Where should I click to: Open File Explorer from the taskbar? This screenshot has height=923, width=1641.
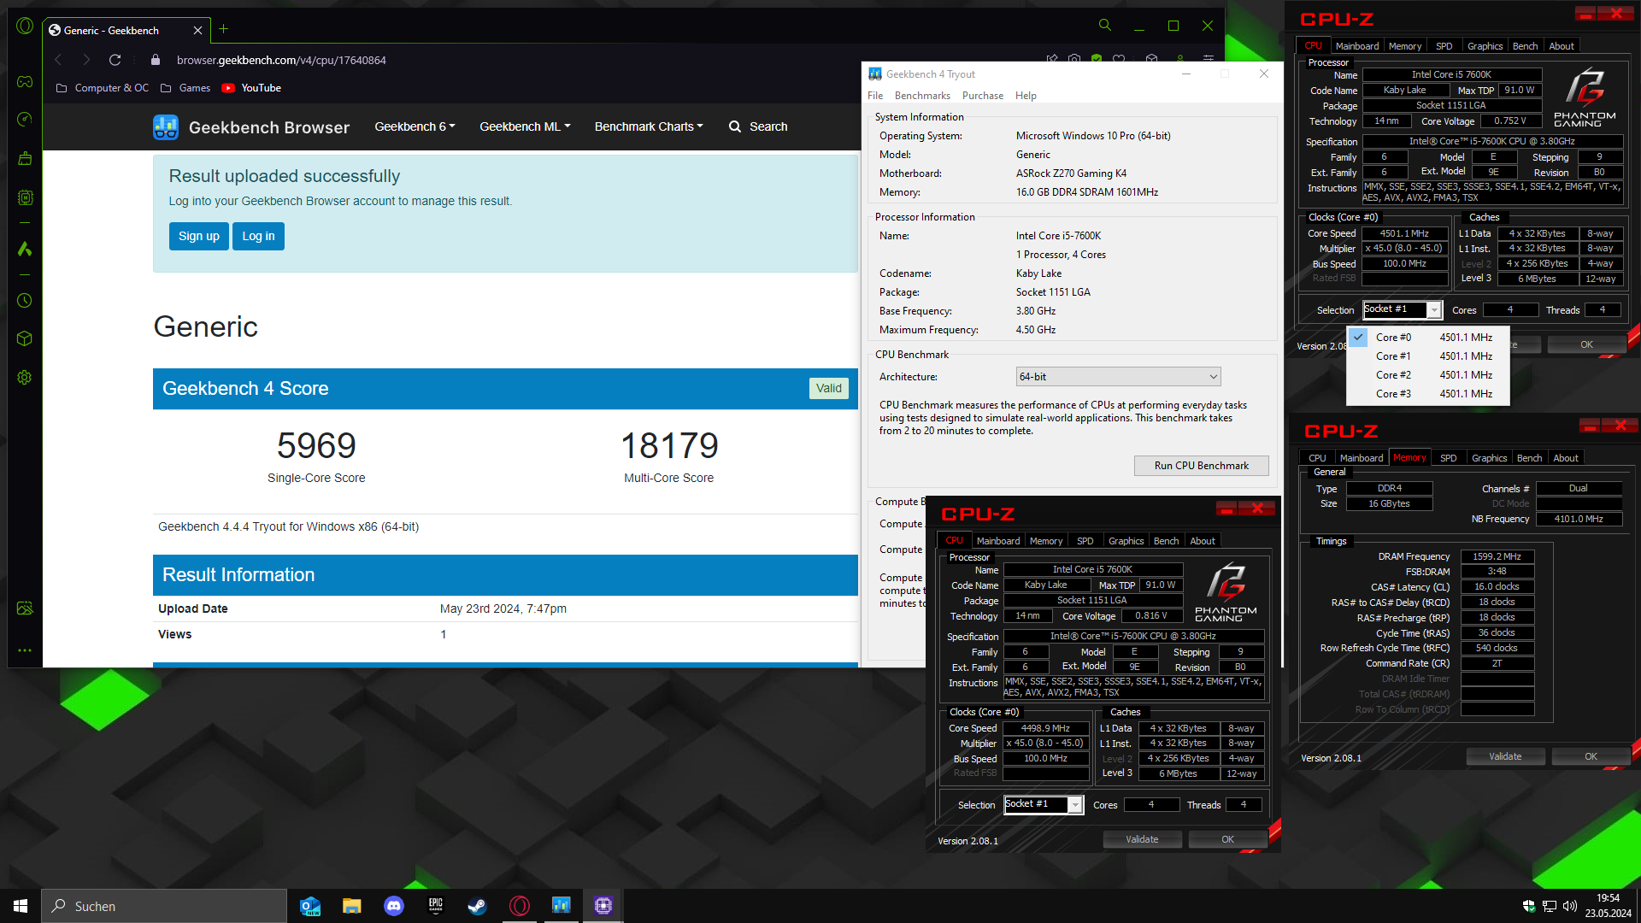pyautogui.click(x=352, y=906)
